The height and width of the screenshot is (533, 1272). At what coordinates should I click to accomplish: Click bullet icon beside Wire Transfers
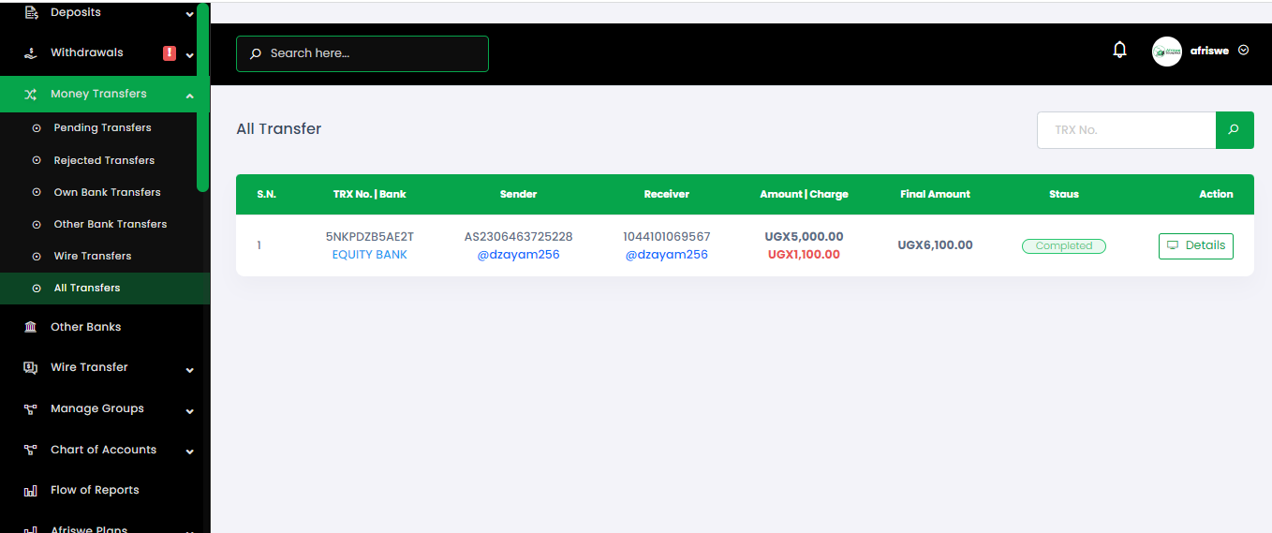[x=37, y=256]
